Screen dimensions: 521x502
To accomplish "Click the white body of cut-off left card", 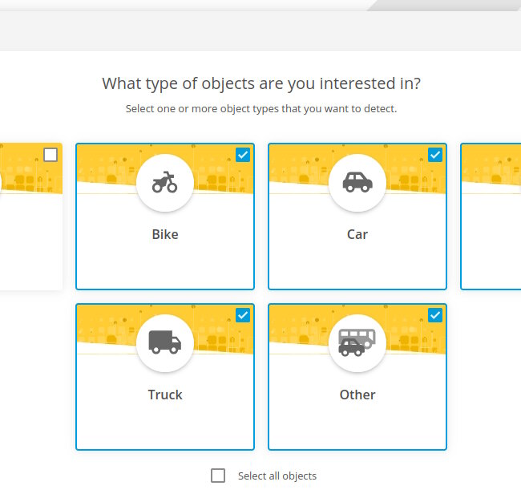I will click(x=31, y=241).
